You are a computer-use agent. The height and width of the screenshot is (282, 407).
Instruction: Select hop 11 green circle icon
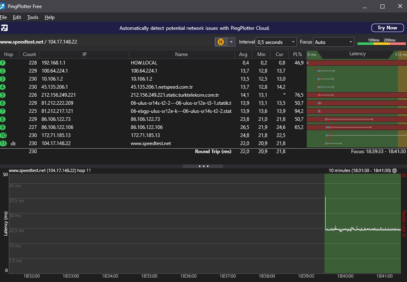(x=3, y=143)
